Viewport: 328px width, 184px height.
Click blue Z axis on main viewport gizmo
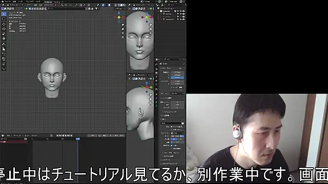(119, 13)
